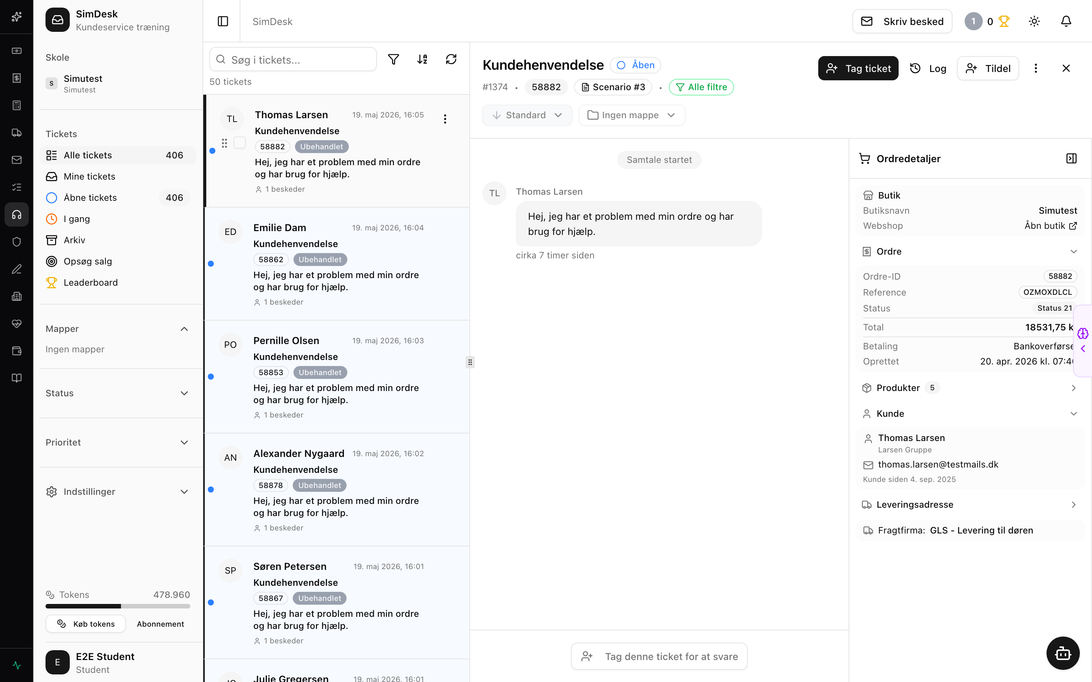The width and height of the screenshot is (1092, 682).
Task: Open the I gang tickets view
Action: tap(118, 219)
